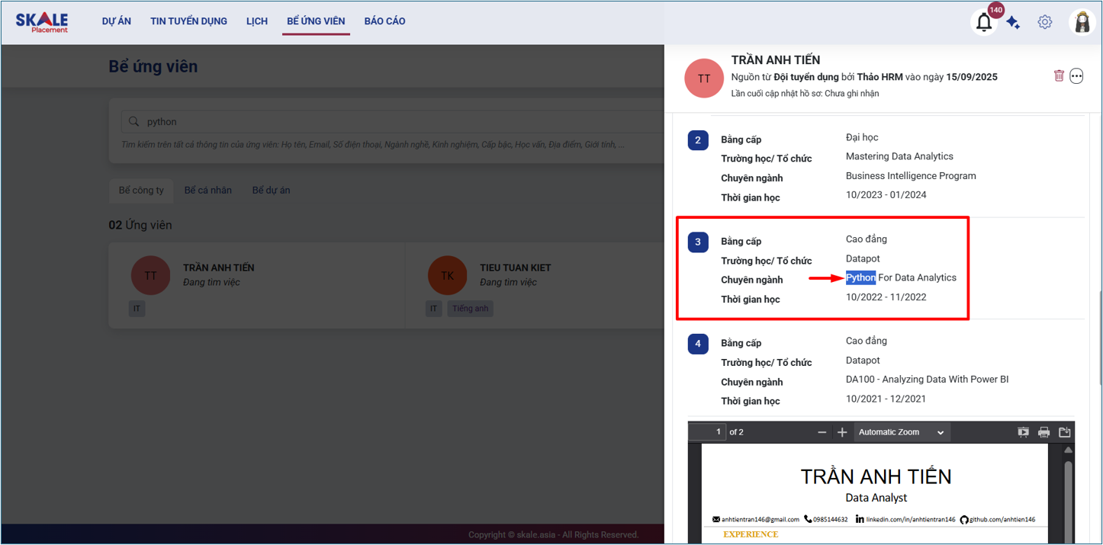The width and height of the screenshot is (1103, 545).
Task: Zoom out the PDF with minus button
Action: point(822,432)
